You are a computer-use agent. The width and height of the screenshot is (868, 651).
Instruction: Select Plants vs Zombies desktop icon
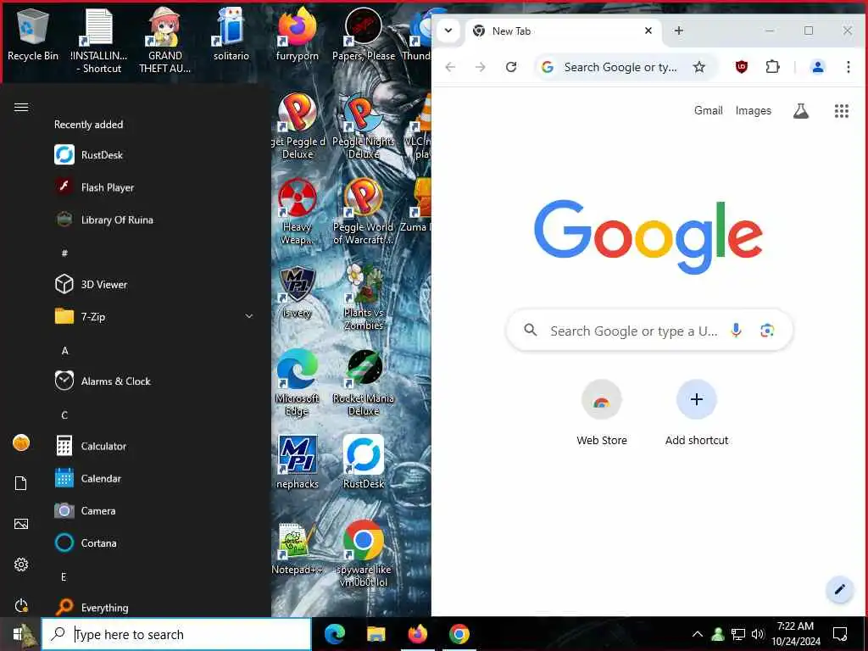tap(364, 298)
